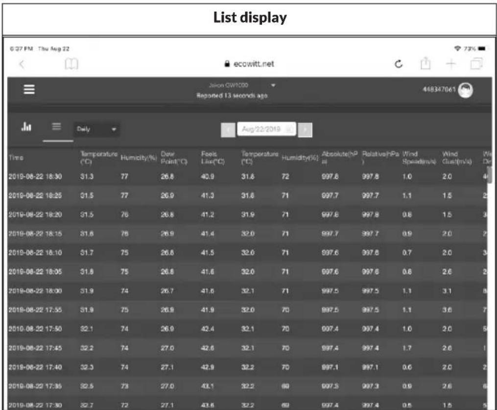Reload the page with refresh icon

399,64
